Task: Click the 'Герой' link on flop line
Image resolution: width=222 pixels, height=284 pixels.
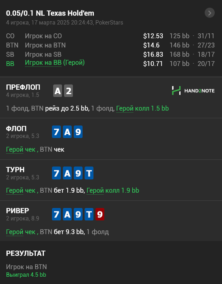Action: [x=15, y=150]
